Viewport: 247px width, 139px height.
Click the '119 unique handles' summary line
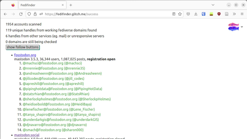click(x=51, y=30)
